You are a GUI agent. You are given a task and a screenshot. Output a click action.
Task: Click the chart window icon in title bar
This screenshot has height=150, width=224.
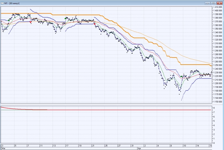coord(2,2)
